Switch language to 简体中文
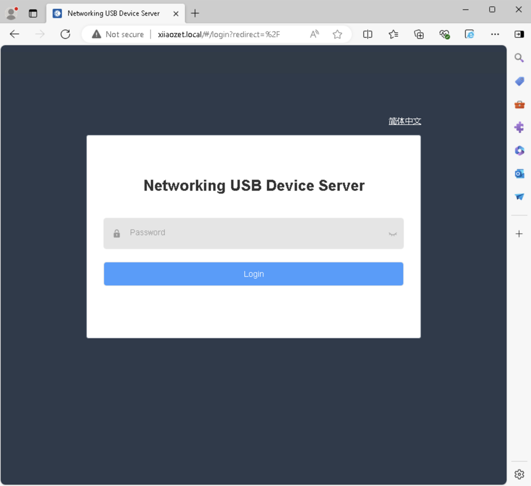531x486 pixels. (404, 121)
